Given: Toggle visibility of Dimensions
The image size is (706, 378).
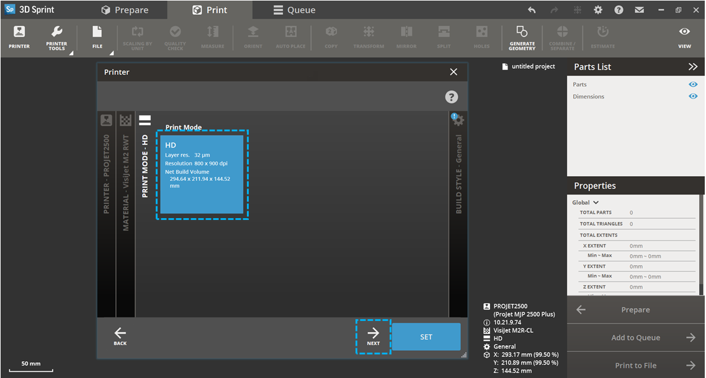Looking at the screenshot, I should (693, 96).
